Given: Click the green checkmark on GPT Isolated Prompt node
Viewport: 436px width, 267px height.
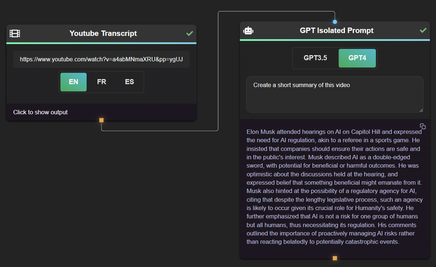Looking at the screenshot, I should point(423,30).
